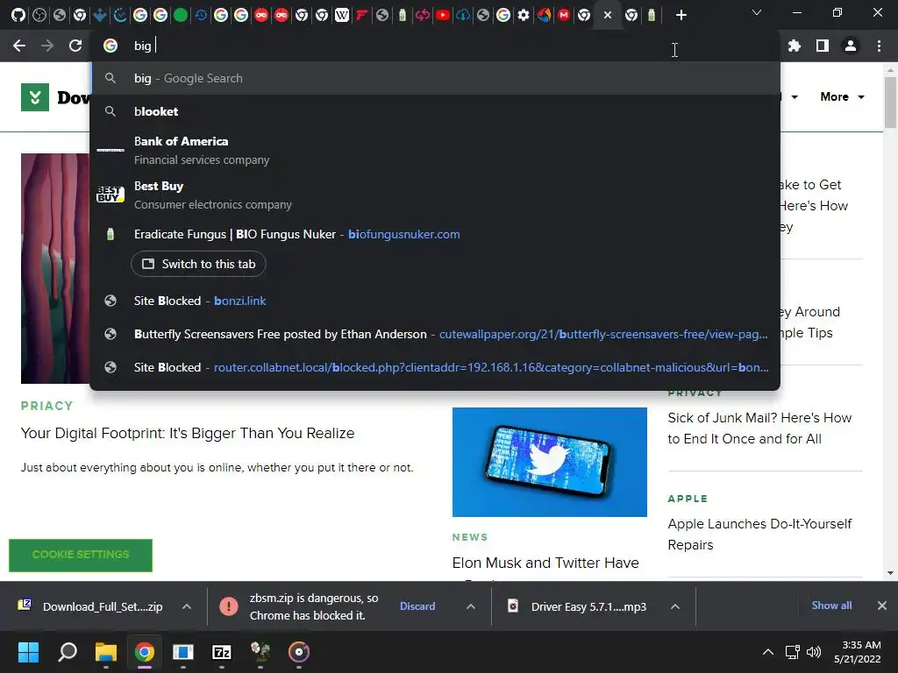Expand the More dropdown menu
The height and width of the screenshot is (673, 898).
click(x=842, y=96)
